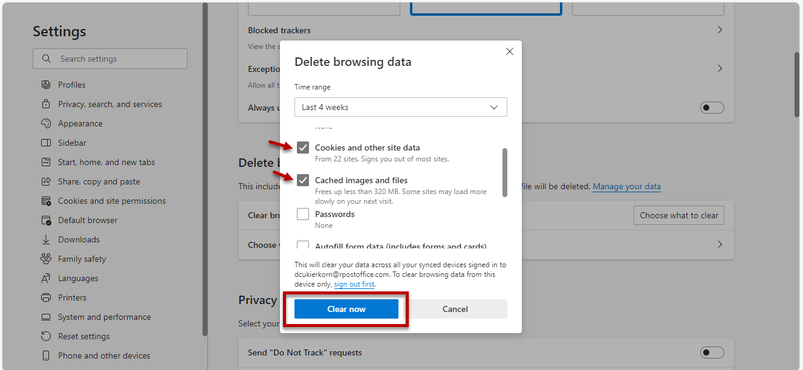Check the Passwords checkbox
Image resolution: width=803 pixels, height=370 pixels.
[303, 214]
